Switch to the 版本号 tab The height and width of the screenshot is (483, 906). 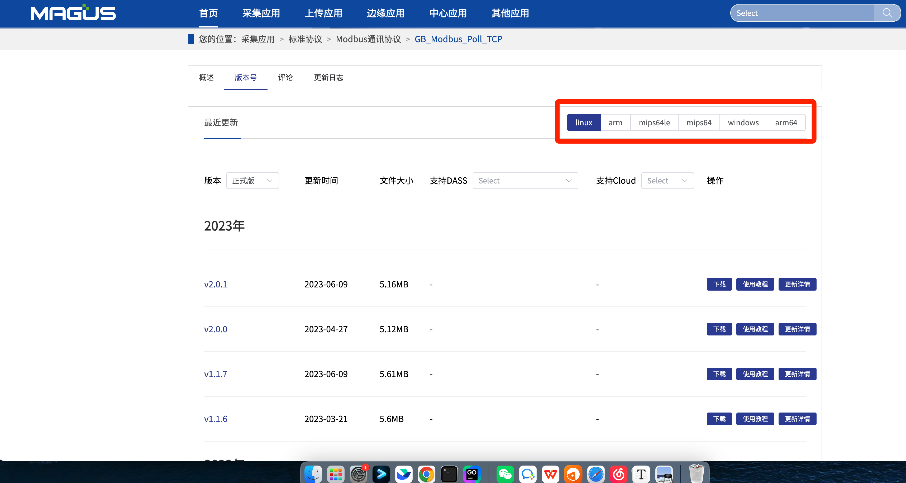click(x=245, y=77)
